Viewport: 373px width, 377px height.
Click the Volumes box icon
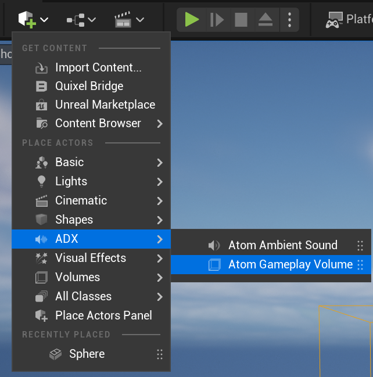41,278
